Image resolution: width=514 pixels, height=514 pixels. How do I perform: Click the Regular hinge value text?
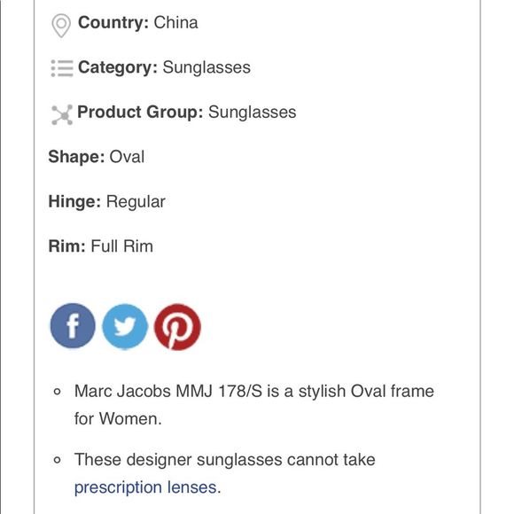pos(136,201)
